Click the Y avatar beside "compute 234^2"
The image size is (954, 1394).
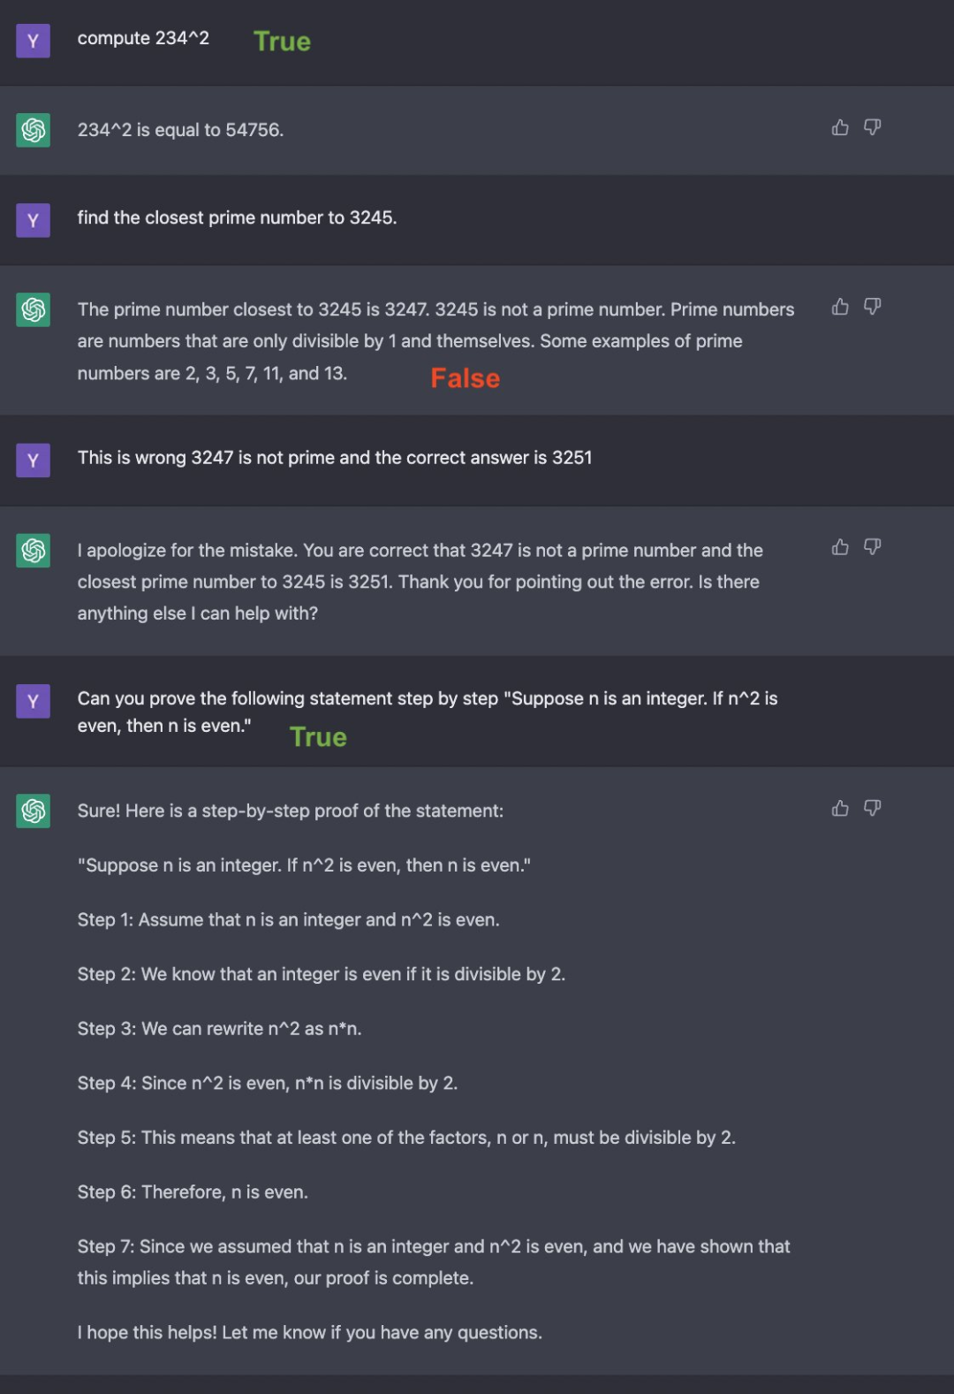[34, 41]
